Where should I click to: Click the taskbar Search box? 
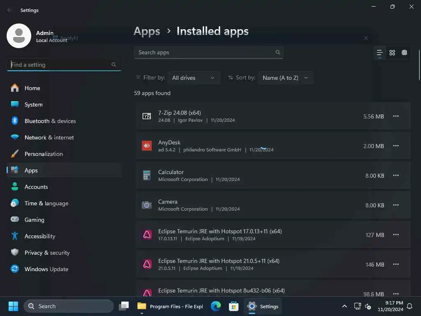point(69,306)
